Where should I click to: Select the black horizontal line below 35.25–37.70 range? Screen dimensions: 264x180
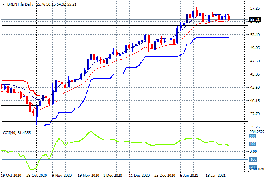(124, 122)
